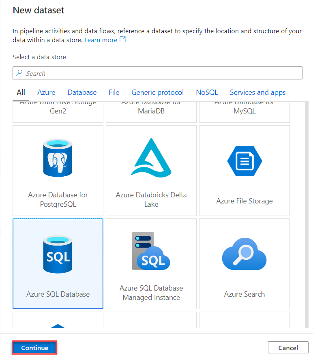313x355 pixels.
Task: Choose Azure Databricks Delta Lake data store
Action: pyautogui.click(x=151, y=170)
